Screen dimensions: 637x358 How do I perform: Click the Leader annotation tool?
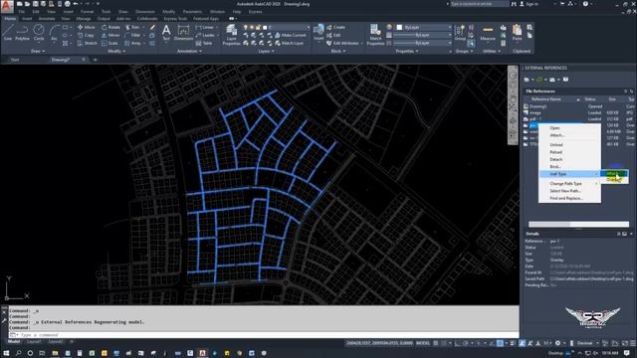pyautogui.click(x=205, y=36)
